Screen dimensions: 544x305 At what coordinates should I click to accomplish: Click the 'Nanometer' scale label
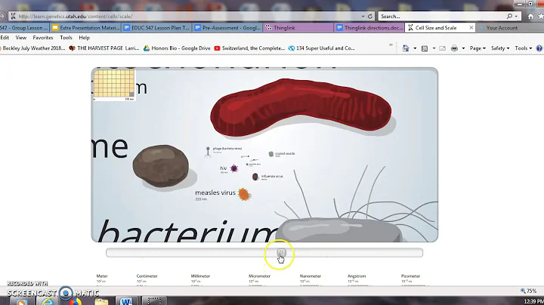point(311,276)
